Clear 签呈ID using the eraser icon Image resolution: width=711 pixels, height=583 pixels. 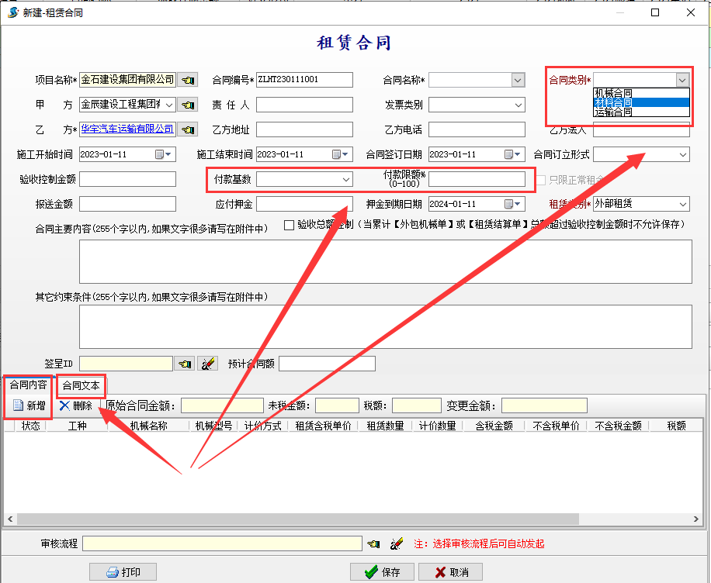pyautogui.click(x=207, y=364)
